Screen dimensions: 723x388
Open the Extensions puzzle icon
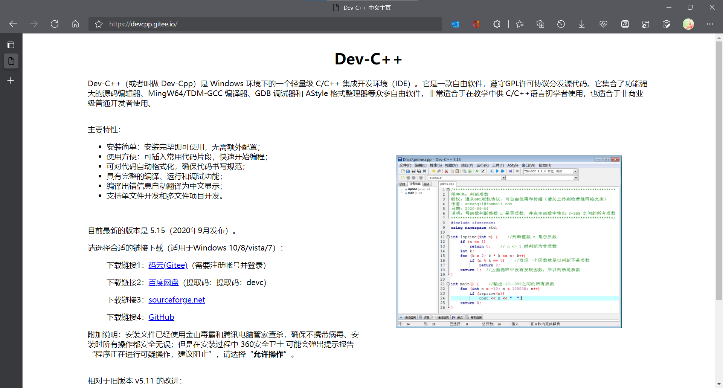pos(497,24)
